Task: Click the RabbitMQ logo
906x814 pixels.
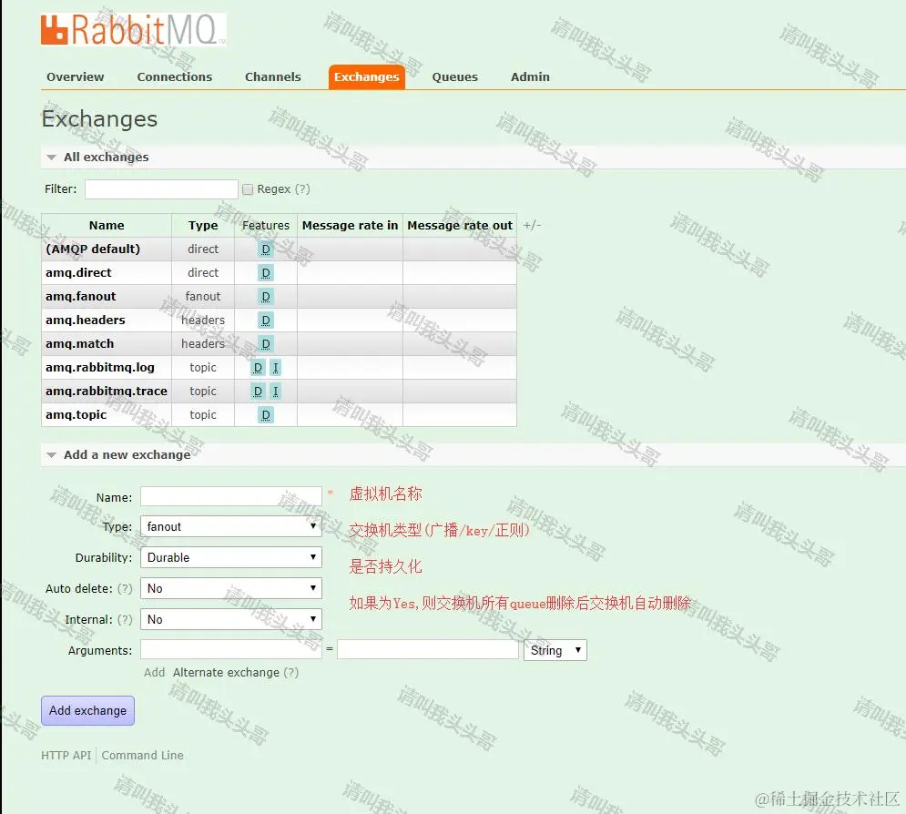Action: coord(133,30)
